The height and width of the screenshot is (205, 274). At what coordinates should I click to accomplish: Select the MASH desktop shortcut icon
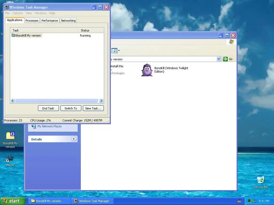(10, 161)
